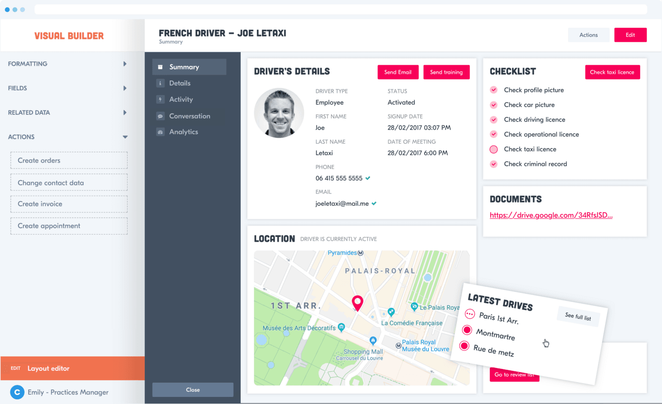Click the Analytics gauge icon
The width and height of the screenshot is (662, 404).
(x=160, y=132)
